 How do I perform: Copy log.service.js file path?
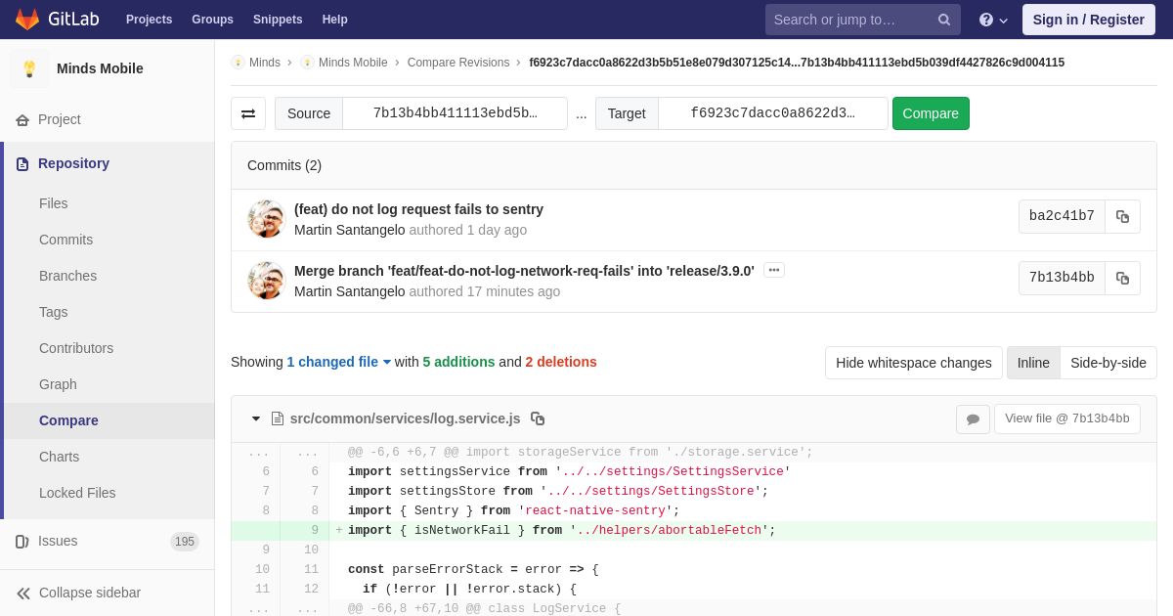coord(538,418)
